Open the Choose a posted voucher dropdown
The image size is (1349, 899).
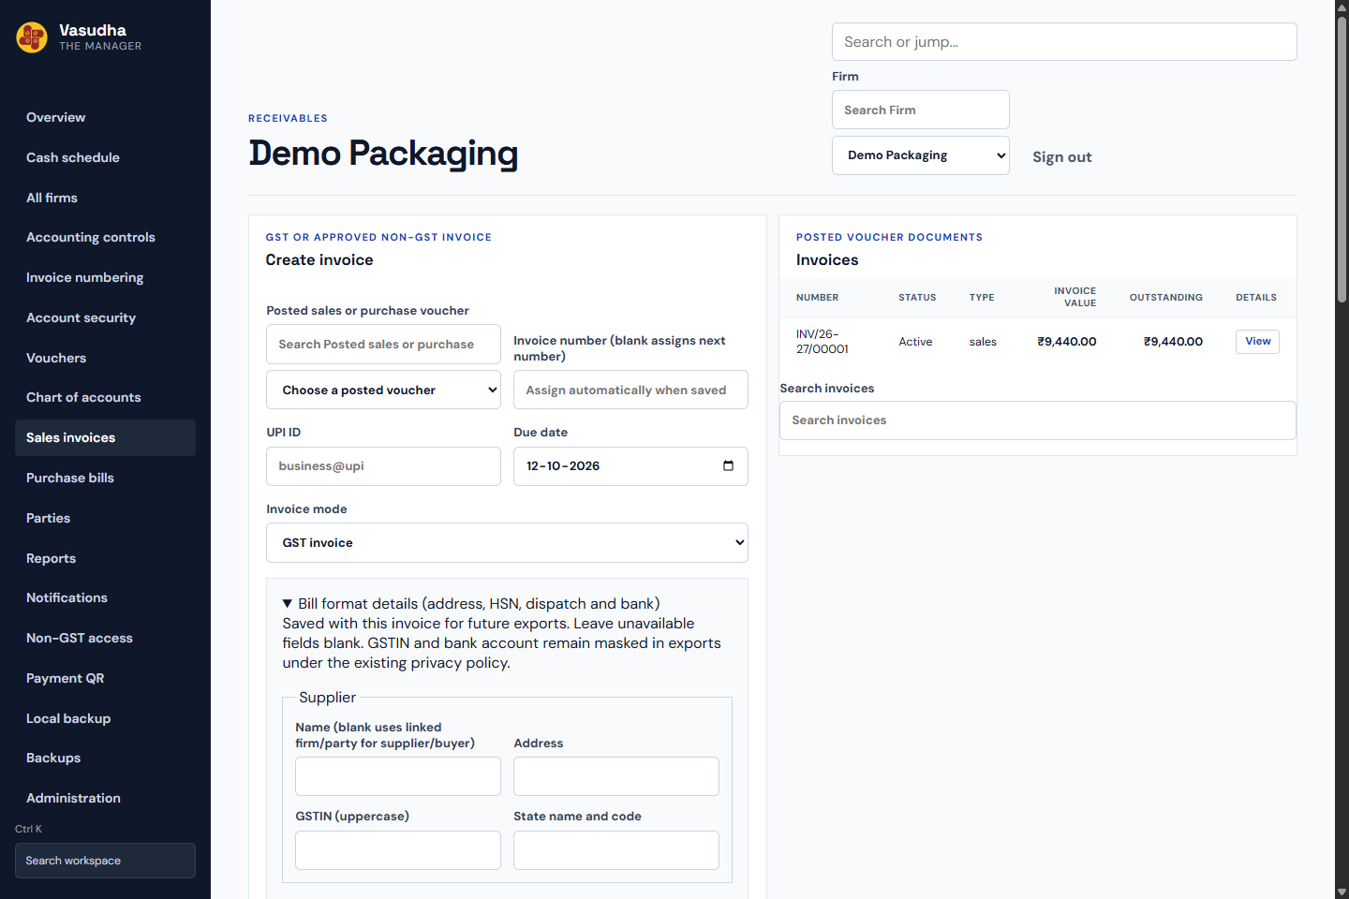[383, 390]
